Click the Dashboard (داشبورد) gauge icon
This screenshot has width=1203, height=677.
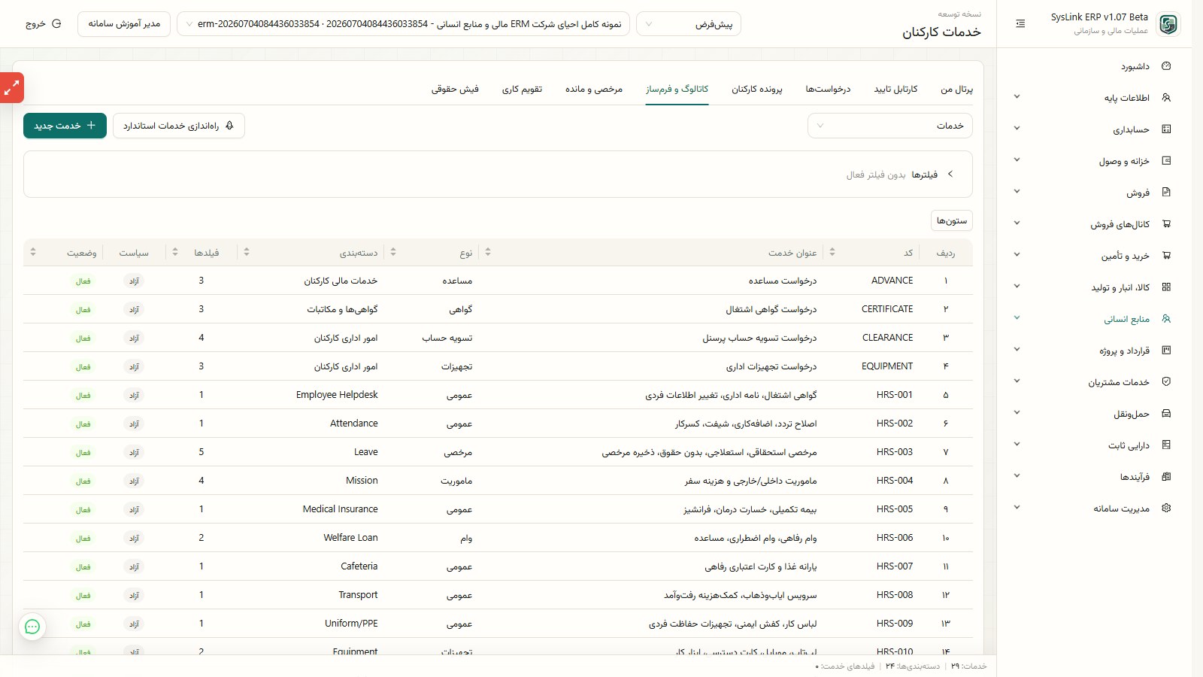click(x=1166, y=66)
